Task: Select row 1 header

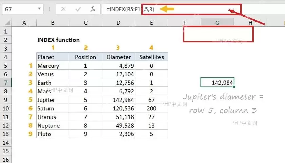Action: [6, 32]
